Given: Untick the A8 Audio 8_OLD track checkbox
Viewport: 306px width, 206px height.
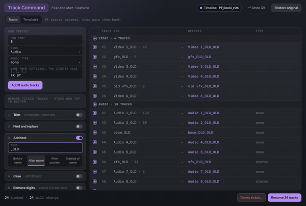Looking at the screenshot, I should point(95,182).
